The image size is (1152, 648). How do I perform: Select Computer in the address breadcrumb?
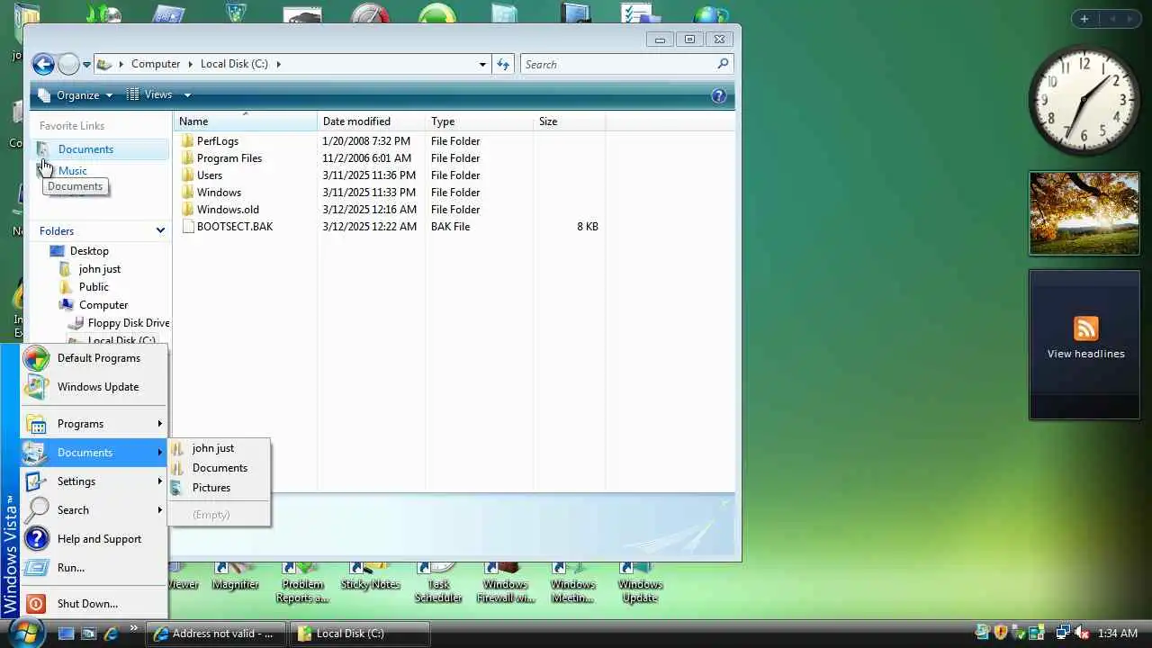[x=156, y=64]
